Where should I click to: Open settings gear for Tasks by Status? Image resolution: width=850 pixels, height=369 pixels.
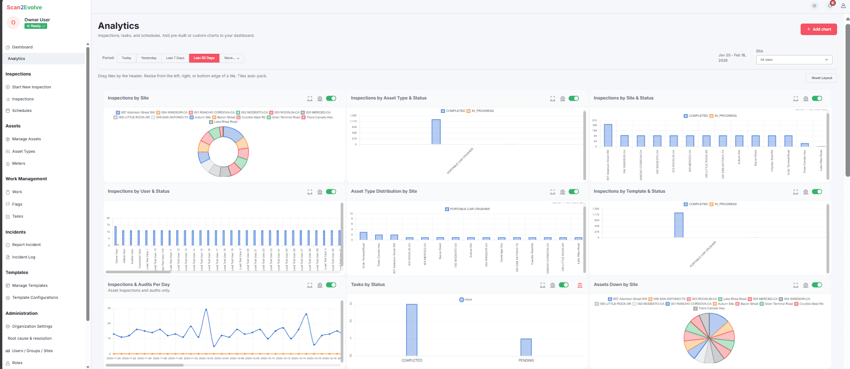[x=553, y=285]
